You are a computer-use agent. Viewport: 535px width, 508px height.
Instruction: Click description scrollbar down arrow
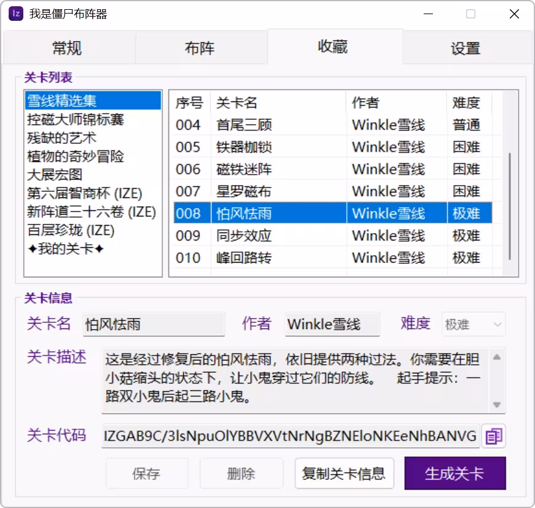point(497,405)
